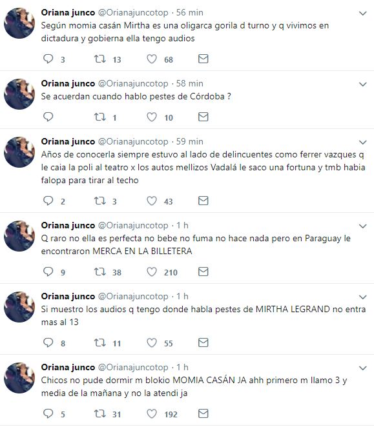Viewport: 374px width, 427px height.
Task: Open the 58 min timestamp link
Action: [190, 84]
